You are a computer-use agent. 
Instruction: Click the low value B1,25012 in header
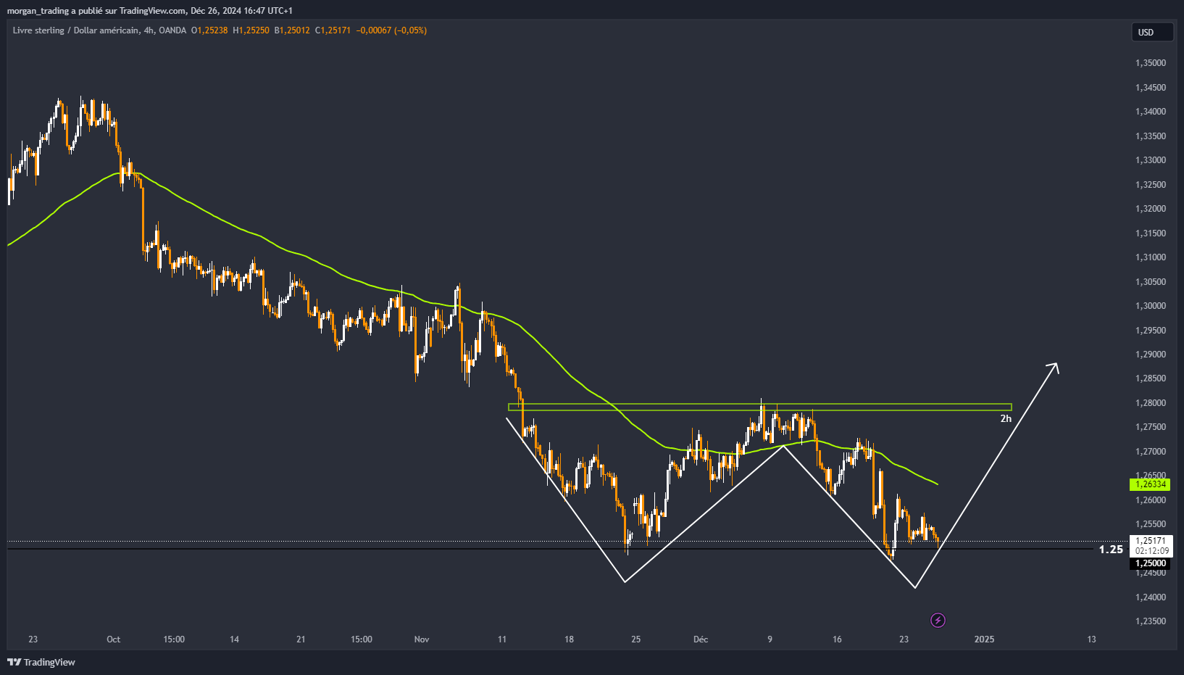point(292,30)
